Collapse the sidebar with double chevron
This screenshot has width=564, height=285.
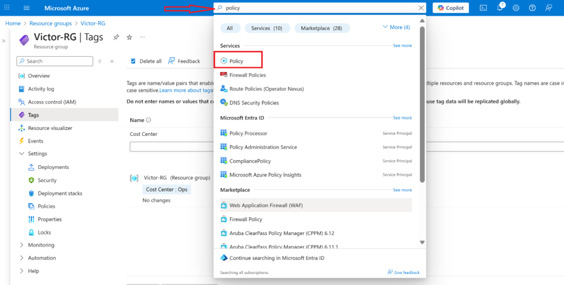(x=112, y=61)
